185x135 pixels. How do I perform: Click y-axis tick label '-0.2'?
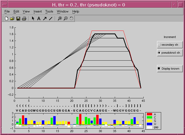[x=11, y=95]
